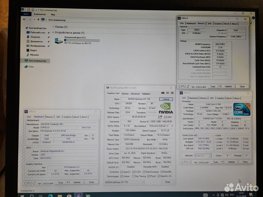Click Tools in the CPU-Z Mainboard window
Image resolution: width=263 pixels, height=197 pixels.
tap(61, 182)
